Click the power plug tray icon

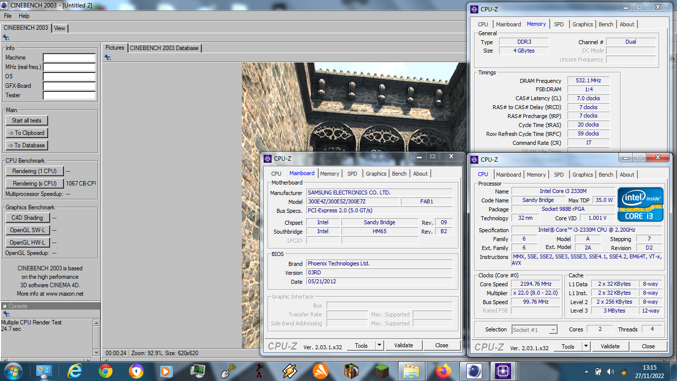(x=598, y=372)
